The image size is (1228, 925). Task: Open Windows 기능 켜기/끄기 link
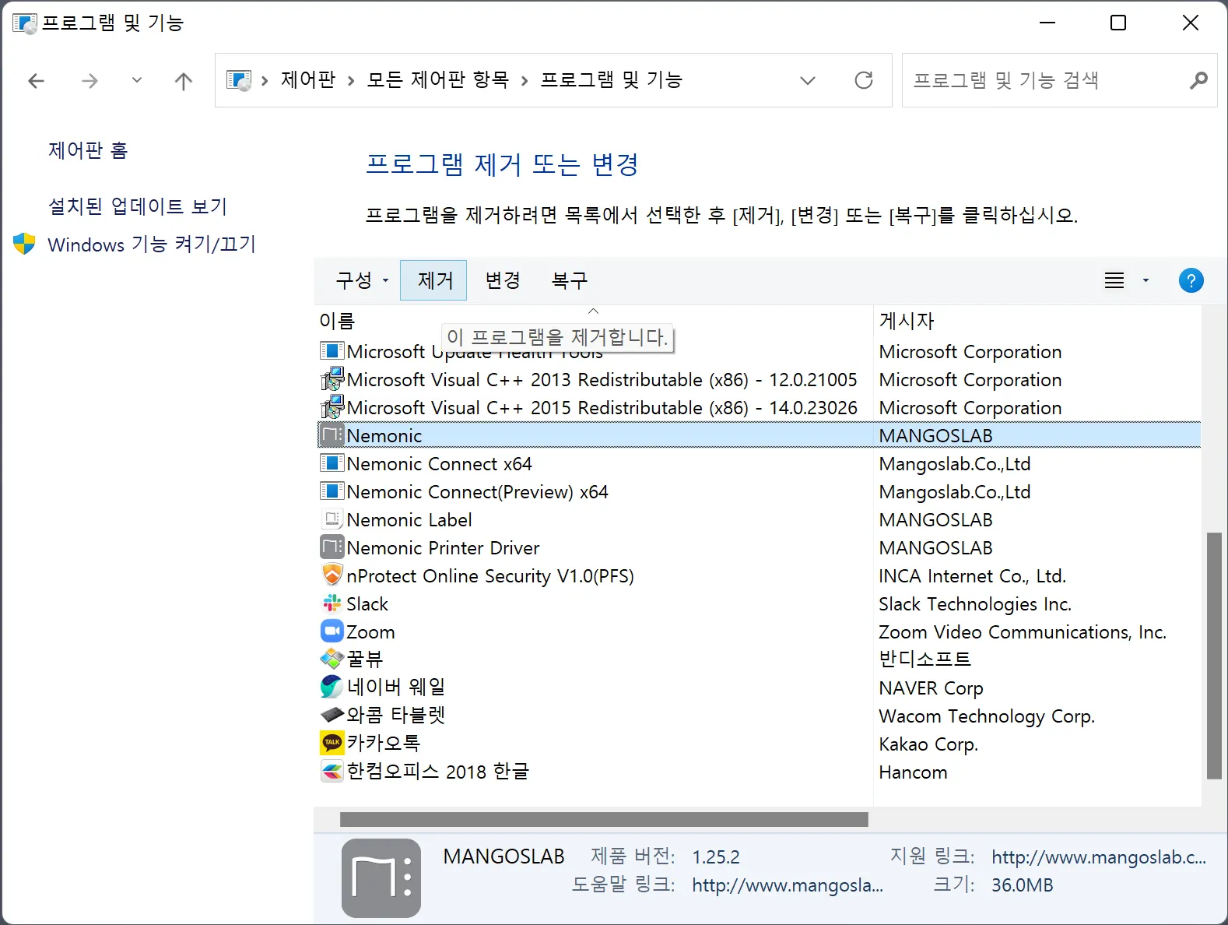(152, 244)
